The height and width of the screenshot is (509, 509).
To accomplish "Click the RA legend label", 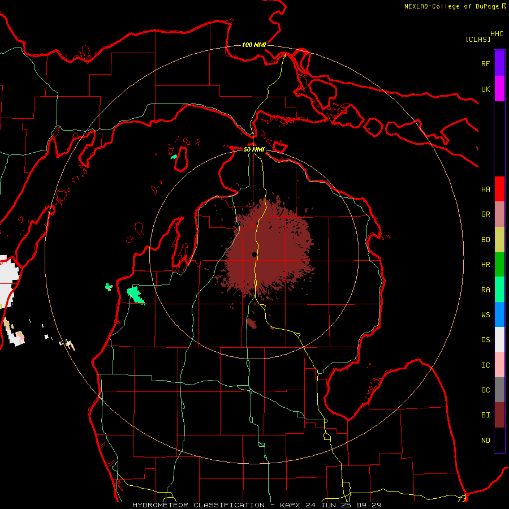I will coord(485,290).
